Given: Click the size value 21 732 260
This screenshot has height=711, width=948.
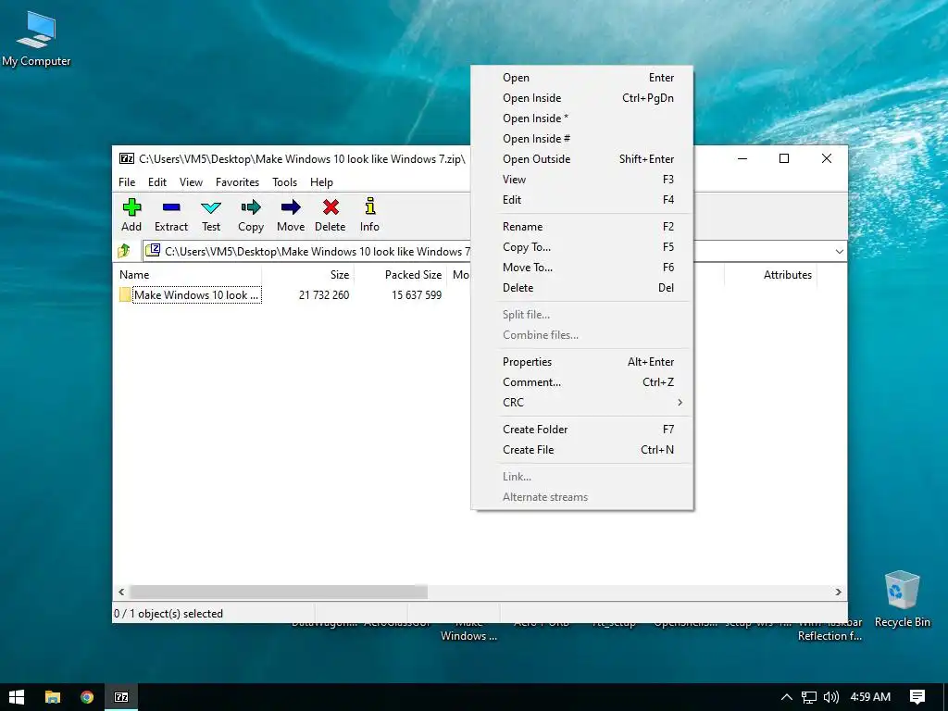Looking at the screenshot, I should tap(324, 295).
